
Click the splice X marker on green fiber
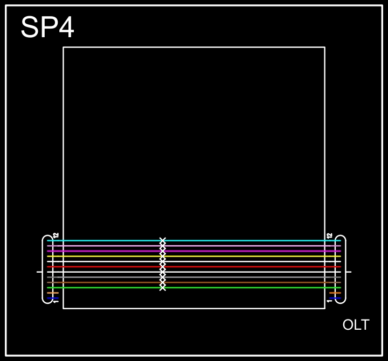point(163,288)
